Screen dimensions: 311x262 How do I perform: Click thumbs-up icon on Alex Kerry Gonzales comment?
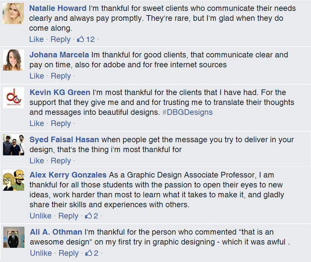pyautogui.click(x=88, y=215)
